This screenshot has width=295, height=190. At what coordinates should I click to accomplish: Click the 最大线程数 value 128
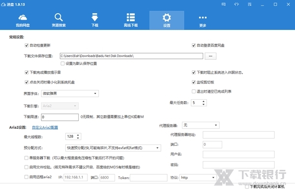click(x=70, y=136)
